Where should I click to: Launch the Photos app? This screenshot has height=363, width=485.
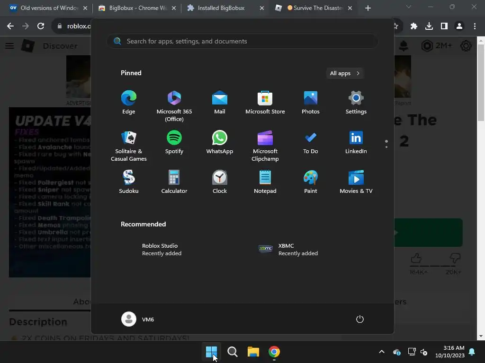311,103
